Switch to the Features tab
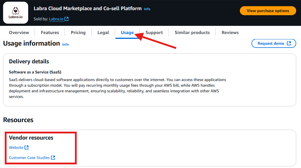The image size is (301, 168). [50, 33]
